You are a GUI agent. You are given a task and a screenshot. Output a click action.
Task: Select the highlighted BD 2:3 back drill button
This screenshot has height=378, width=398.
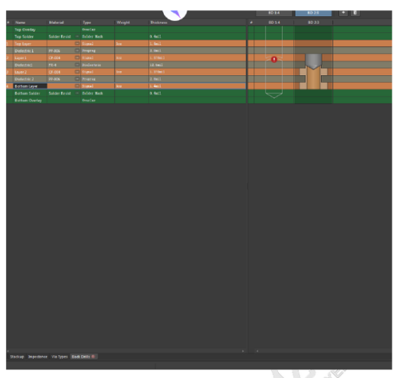point(313,13)
